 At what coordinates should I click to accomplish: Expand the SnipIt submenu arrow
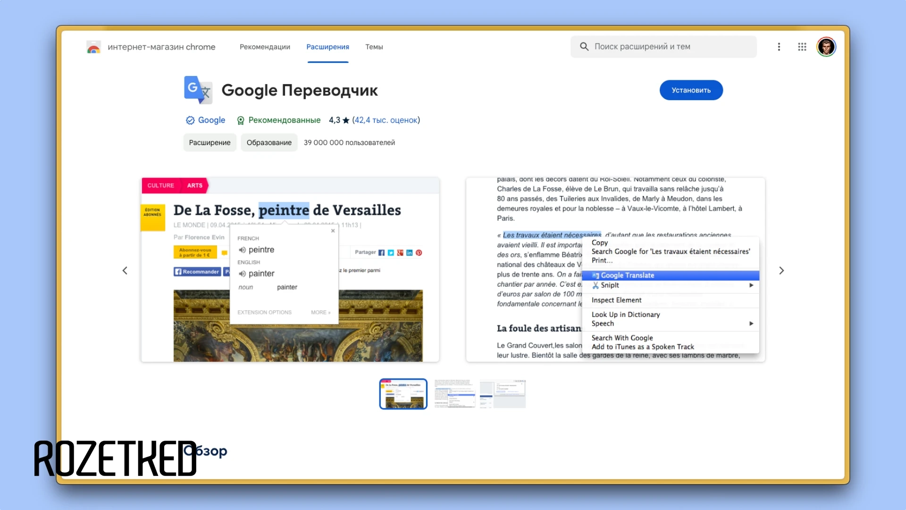751,285
